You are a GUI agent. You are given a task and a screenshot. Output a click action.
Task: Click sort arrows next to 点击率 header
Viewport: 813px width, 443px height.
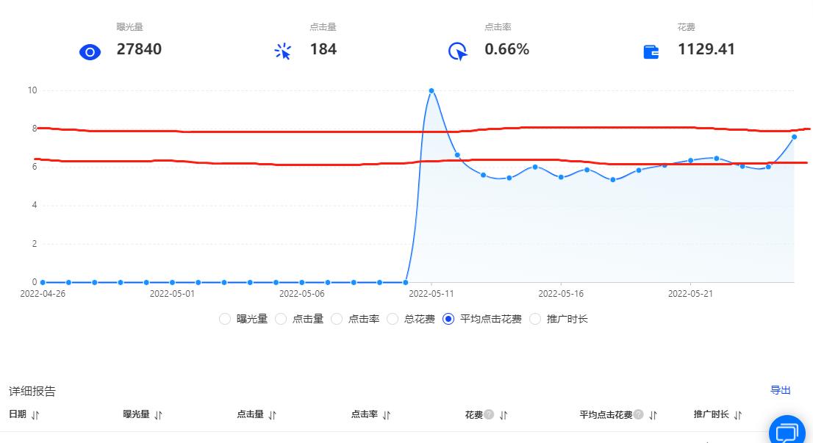(x=388, y=414)
